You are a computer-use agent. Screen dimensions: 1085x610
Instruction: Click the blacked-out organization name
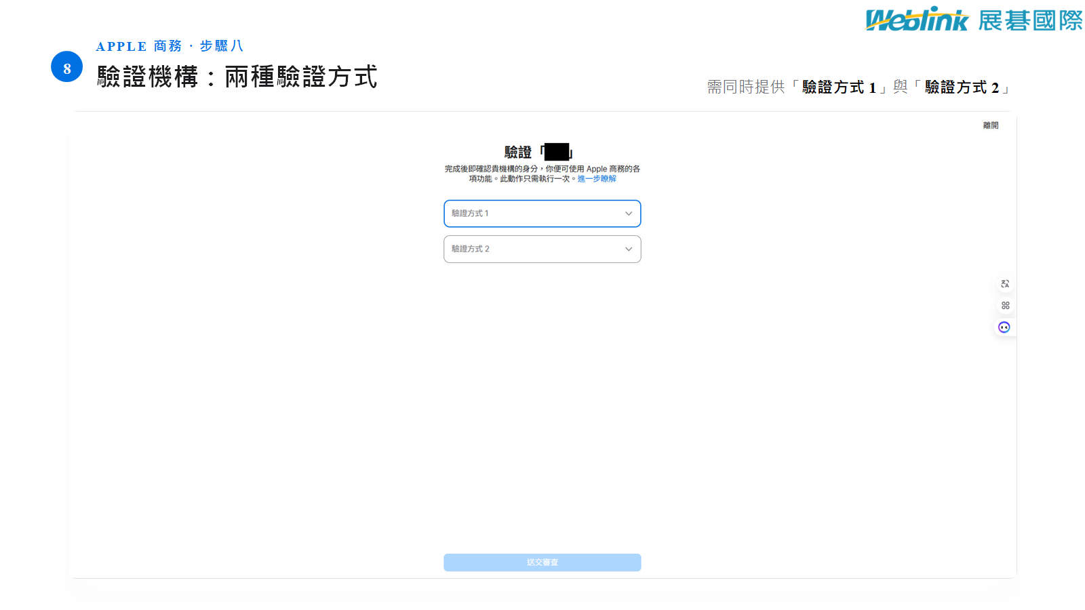(557, 152)
